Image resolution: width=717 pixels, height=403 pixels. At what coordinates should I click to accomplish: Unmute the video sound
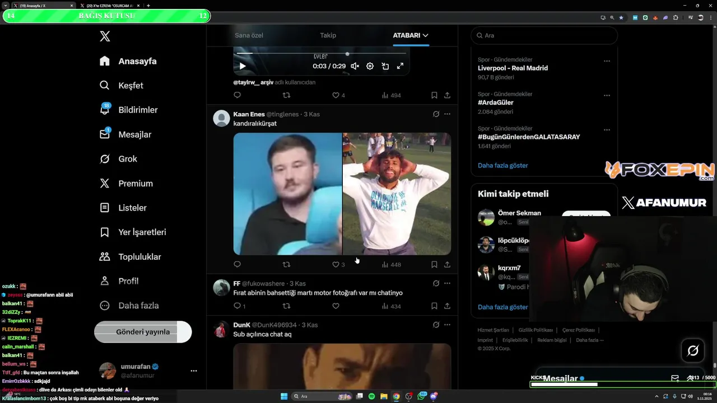pyautogui.click(x=355, y=66)
